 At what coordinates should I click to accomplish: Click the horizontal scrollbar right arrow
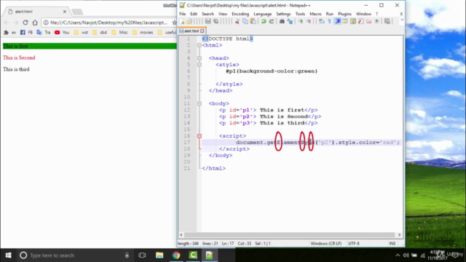coord(400,234)
